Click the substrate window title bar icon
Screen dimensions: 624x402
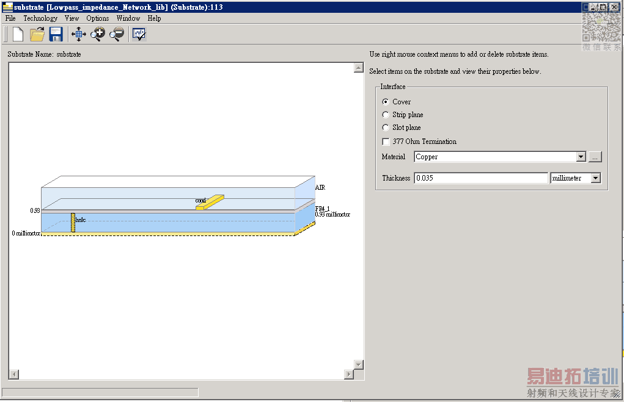pyautogui.click(x=7, y=7)
